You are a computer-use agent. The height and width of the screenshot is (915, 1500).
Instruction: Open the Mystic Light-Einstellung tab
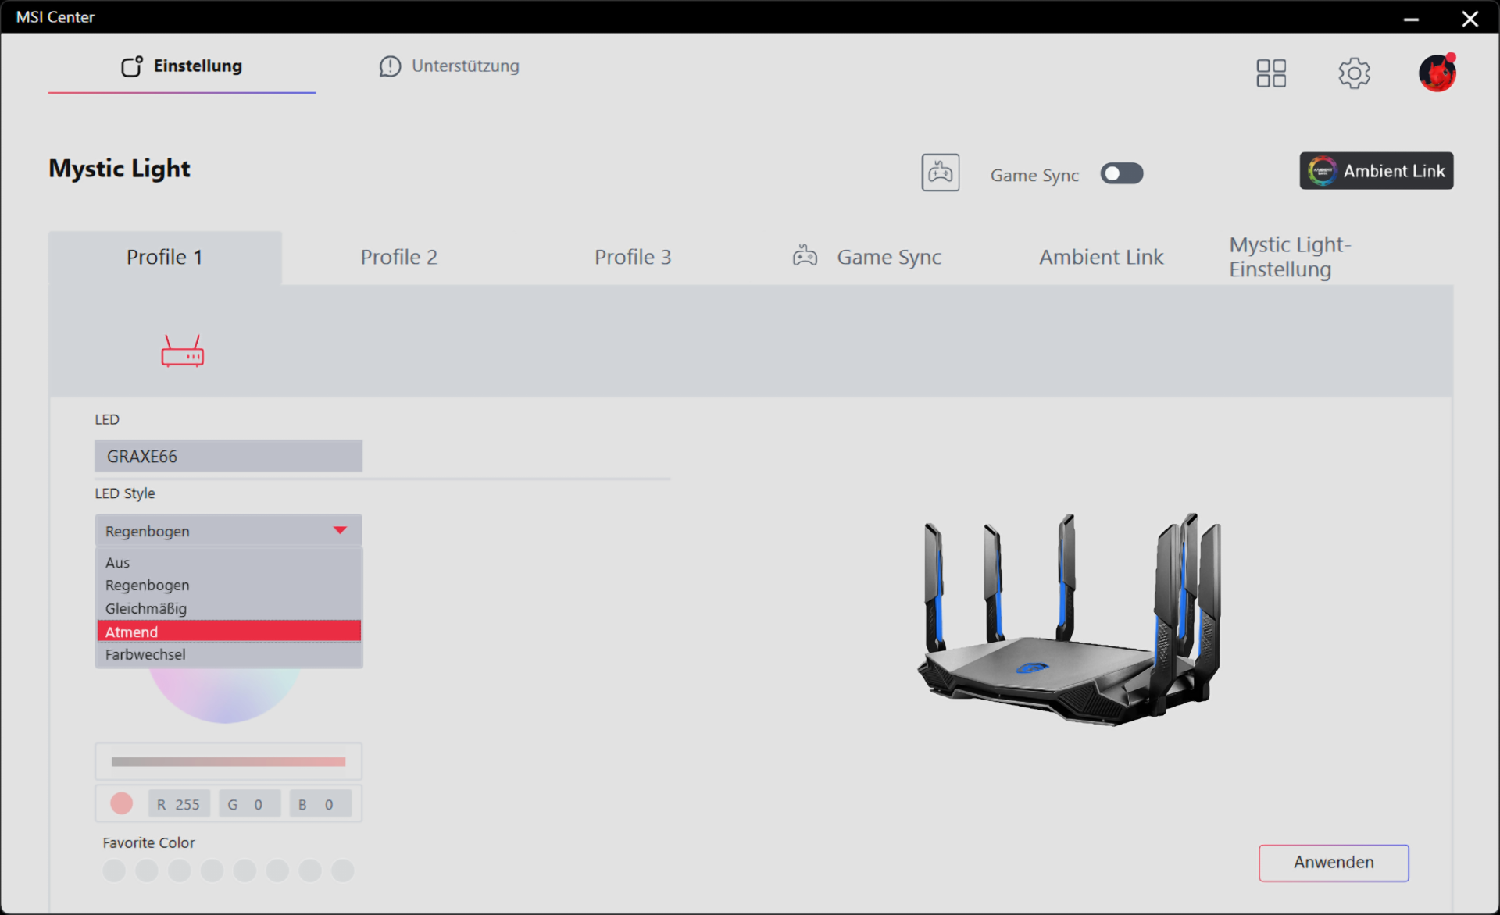point(1290,258)
